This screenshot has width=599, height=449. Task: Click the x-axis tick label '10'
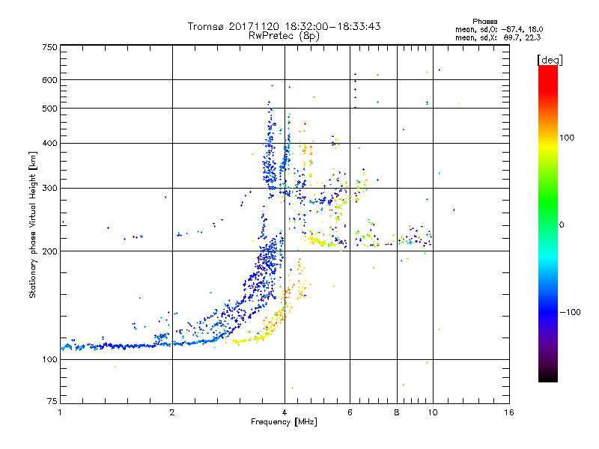433,412
